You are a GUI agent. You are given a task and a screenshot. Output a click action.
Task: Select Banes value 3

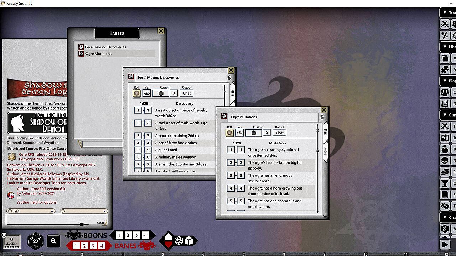(x=93, y=246)
